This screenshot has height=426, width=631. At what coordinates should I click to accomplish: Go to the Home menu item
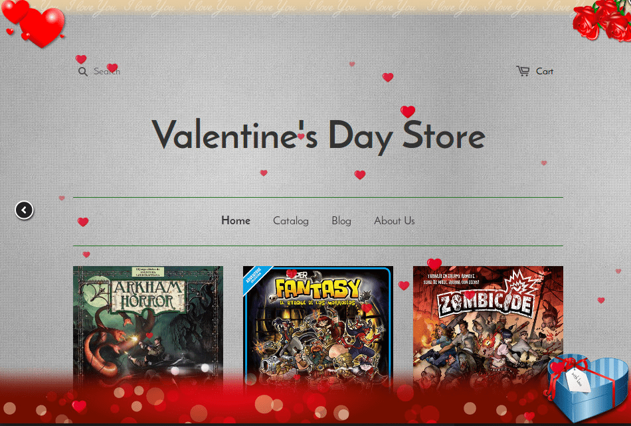(236, 221)
